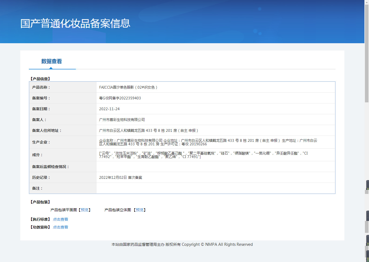Screen dimensions: 369x262
Task: Select the 备案日期 value 2022-11-24
Action: [x=109, y=109]
